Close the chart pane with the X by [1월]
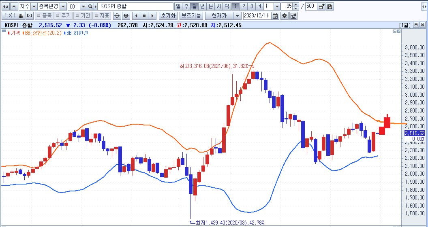The width and height of the screenshot is (428, 227). (x=423, y=25)
